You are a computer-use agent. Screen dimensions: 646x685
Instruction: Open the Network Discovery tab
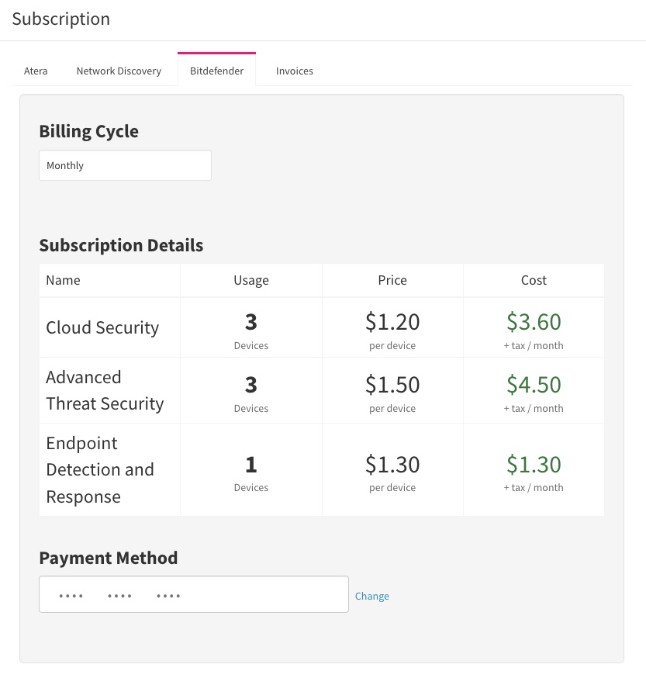[x=119, y=71]
